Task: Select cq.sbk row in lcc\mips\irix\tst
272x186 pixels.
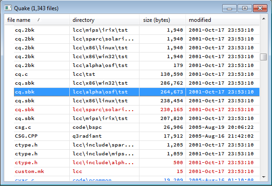Action: coord(137,119)
